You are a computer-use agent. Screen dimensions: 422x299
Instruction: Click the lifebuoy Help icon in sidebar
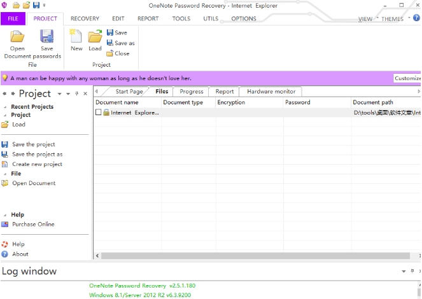4,244
